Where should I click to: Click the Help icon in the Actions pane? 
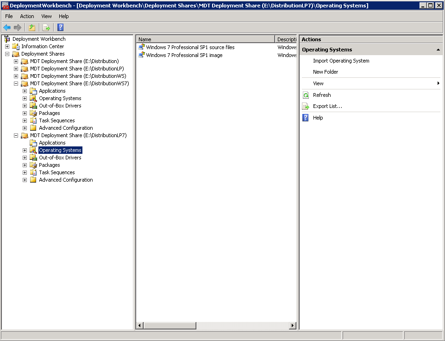point(306,118)
